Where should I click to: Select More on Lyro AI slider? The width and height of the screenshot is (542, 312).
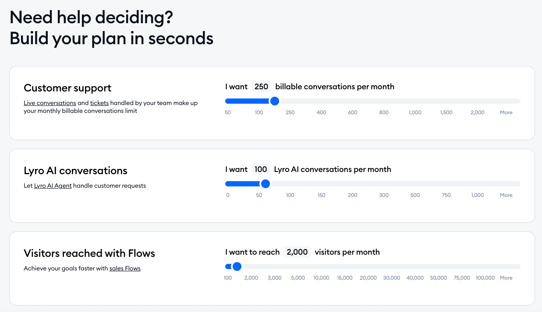506,184
